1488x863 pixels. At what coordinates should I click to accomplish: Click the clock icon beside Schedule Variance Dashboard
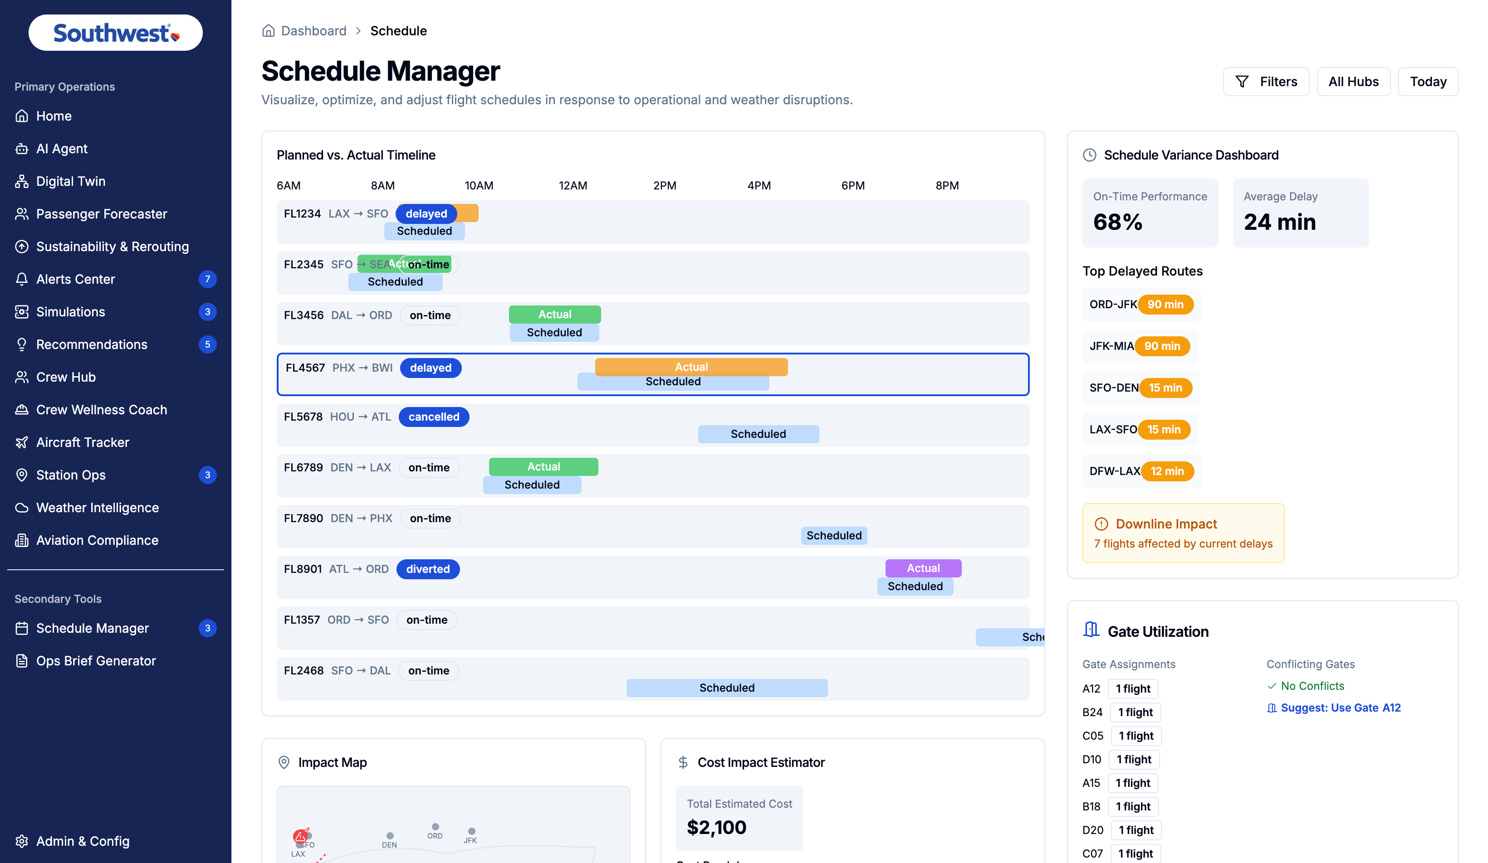pos(1089,155)
